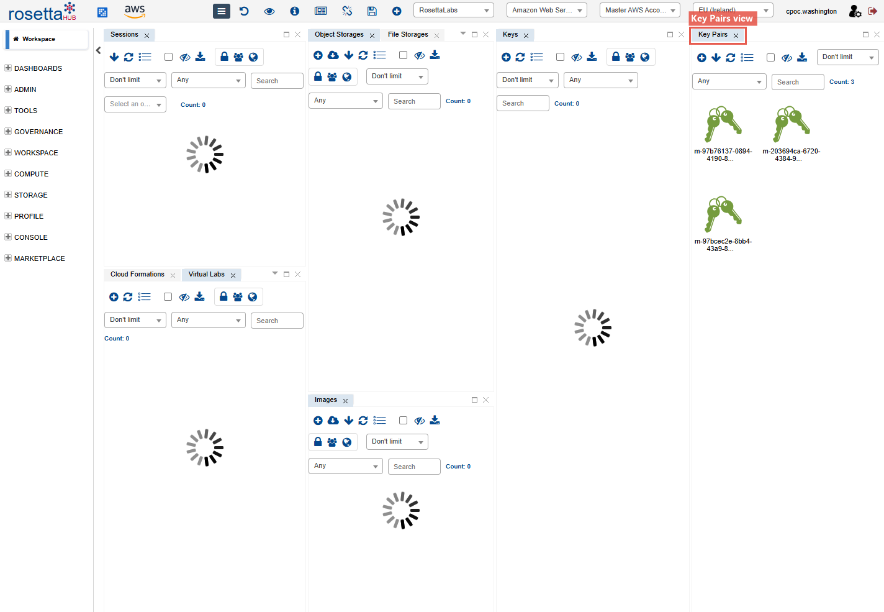Toggle the checkbox in Key Pairs toolbar
Viewport: 884px width, 612px height.
pos(770,58)
